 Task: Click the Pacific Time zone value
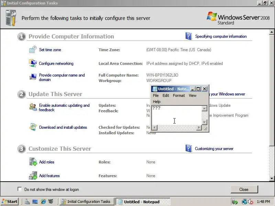click(x=179, y=50)
